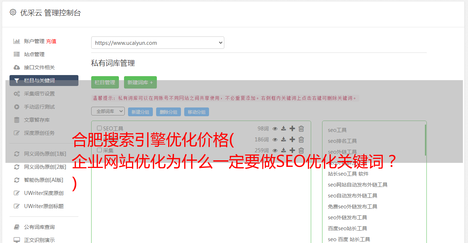Viewport: 468px width, 243px height.
Task: Delete the 采集 library via trash icon
Action: tap(301, 150)
